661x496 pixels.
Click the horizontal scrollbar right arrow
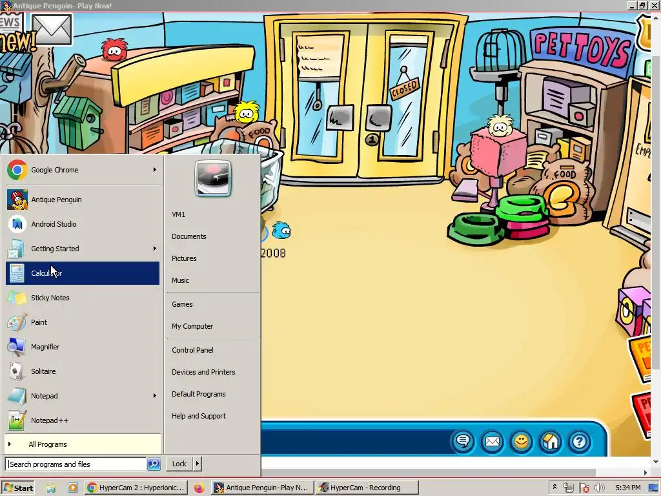(646, 472)
